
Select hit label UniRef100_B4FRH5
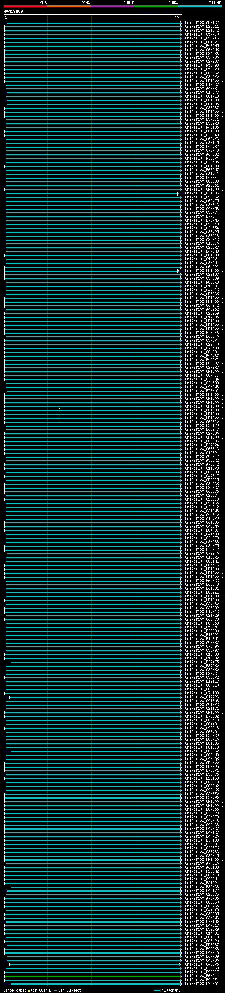click(201, 46)
